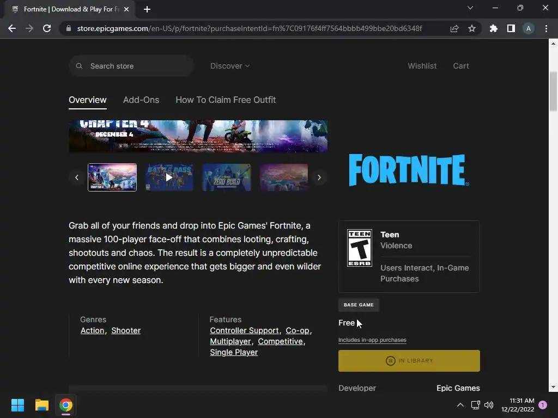View site lock information icon
The width and height of the screenshot is (558, 418).
click(68, 28)
